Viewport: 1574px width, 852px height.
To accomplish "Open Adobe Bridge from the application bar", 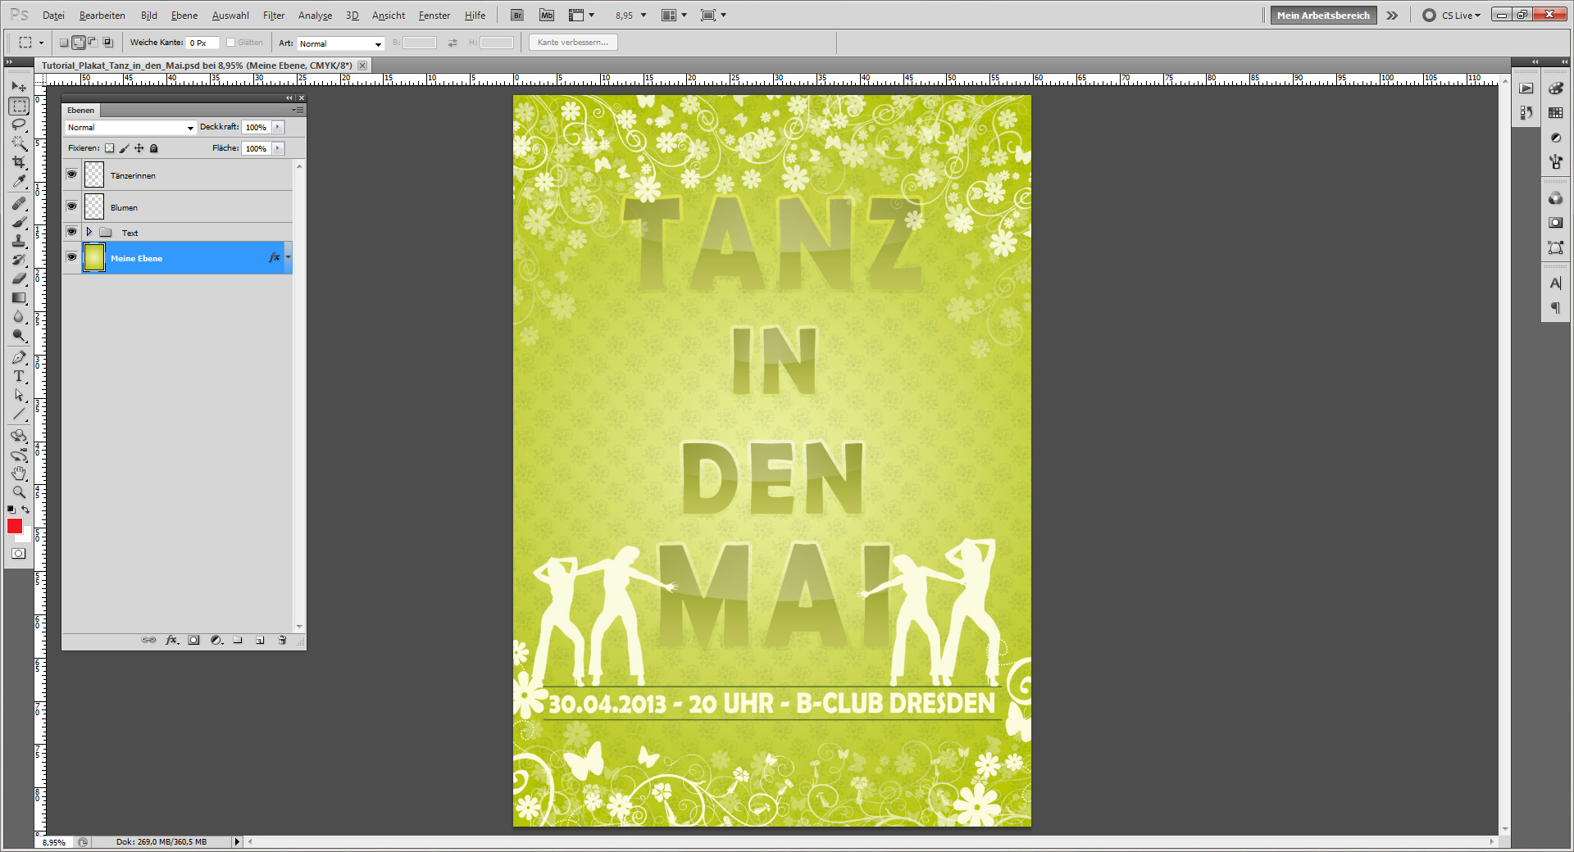I will click(516, 15).
